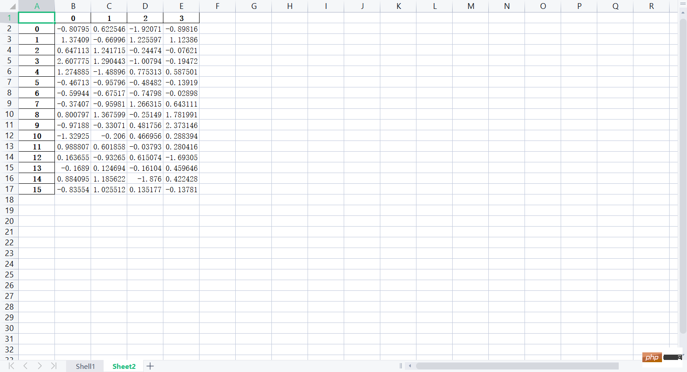
Task: Switch to the Shell1 sheet tab
Action: point(85,366)
